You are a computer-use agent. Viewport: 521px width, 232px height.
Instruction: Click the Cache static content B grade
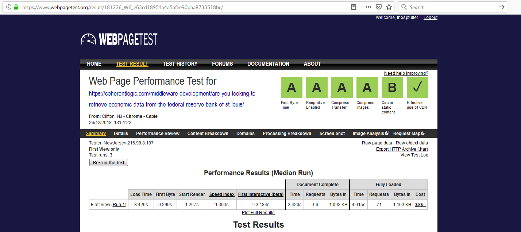392,88
